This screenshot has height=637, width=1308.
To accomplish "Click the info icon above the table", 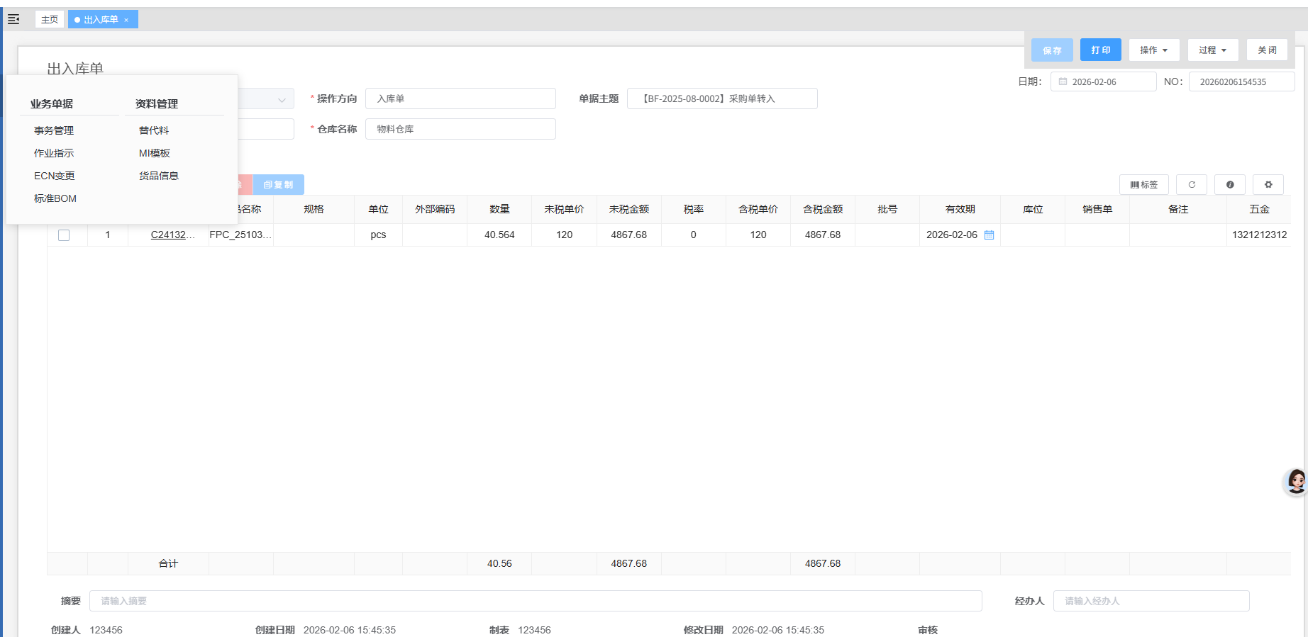I will [x=1230, y=185].
